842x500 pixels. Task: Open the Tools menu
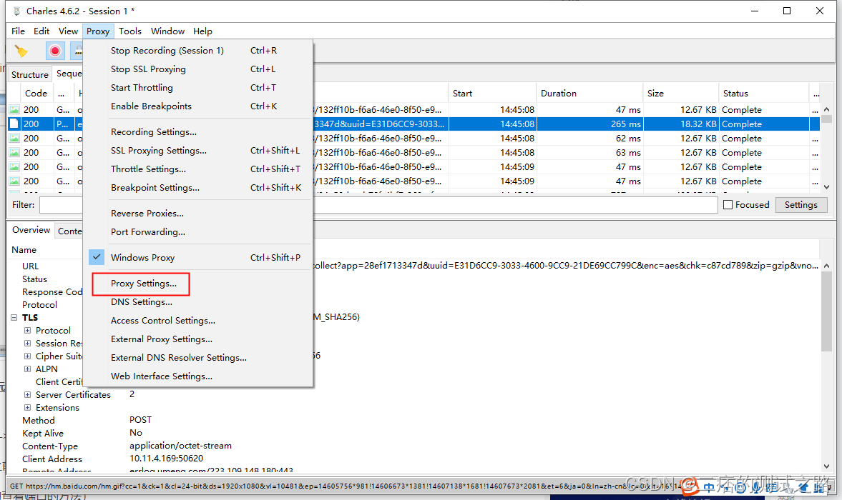(x=130, y=31)
